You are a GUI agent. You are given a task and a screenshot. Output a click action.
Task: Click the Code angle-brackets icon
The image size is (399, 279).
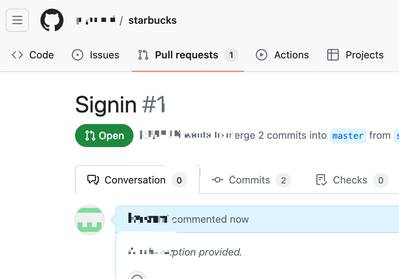17,55
